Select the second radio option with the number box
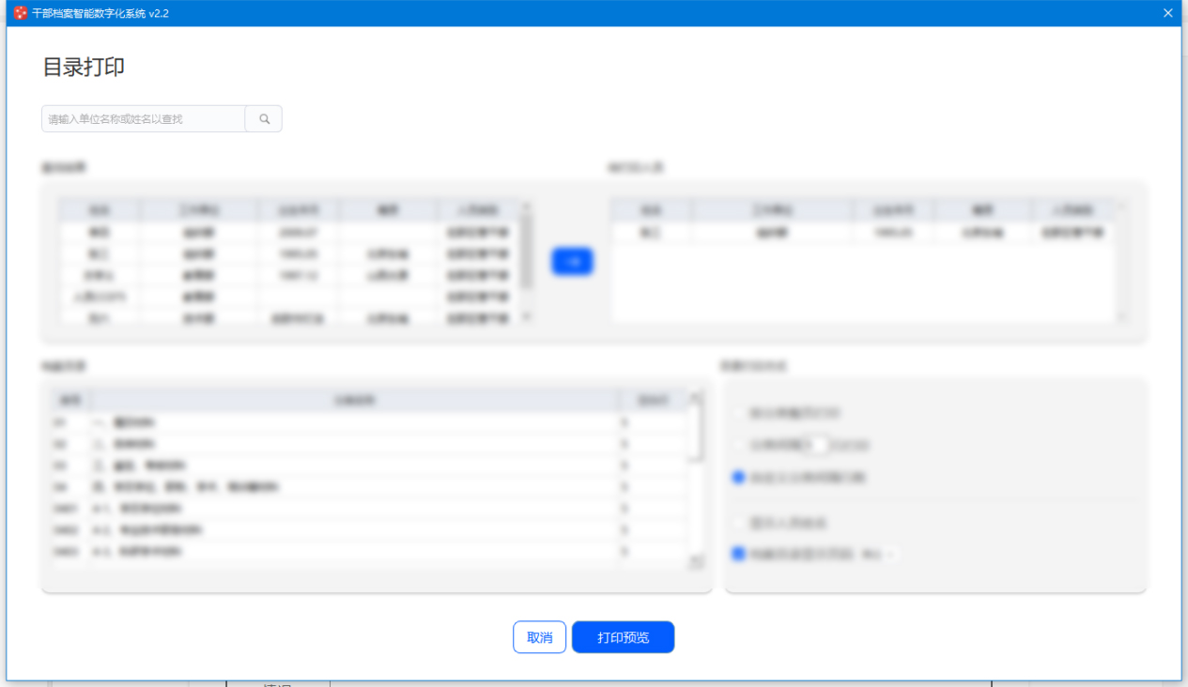The image size is (1188, 687). (738, 445)
